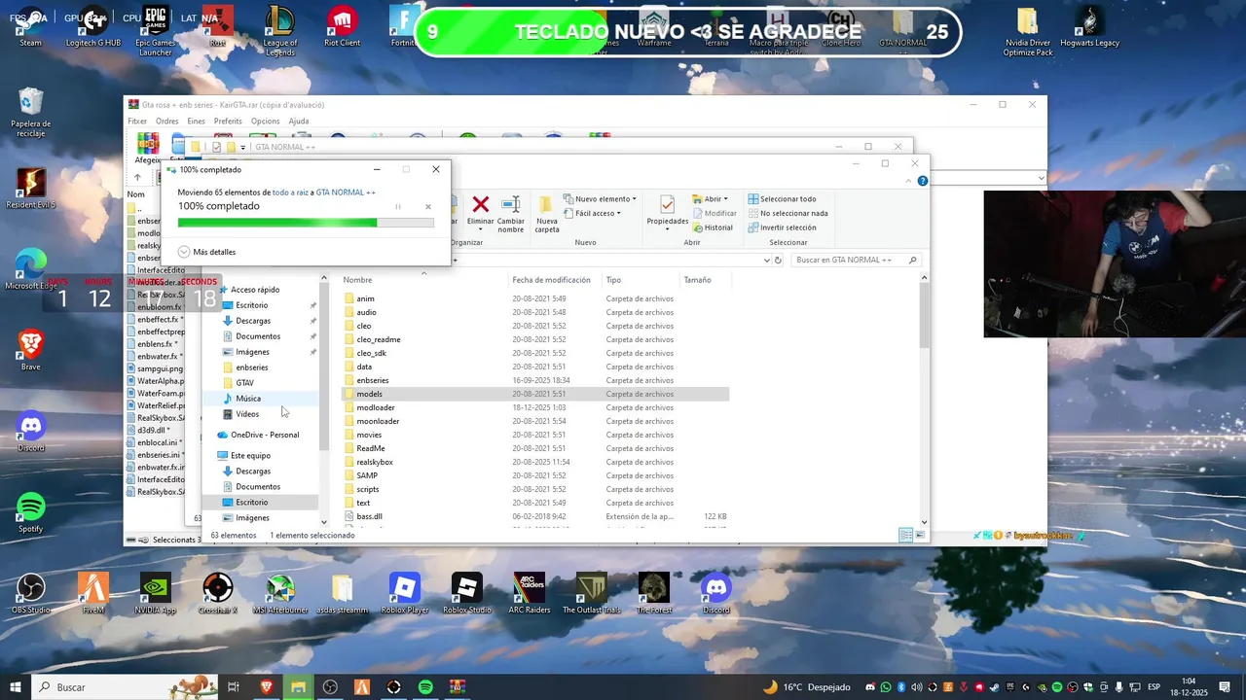Open the Abrir dropdown in the ribbon
Viewport: 1246px width, 700px height.
click(x=711, y=199)
